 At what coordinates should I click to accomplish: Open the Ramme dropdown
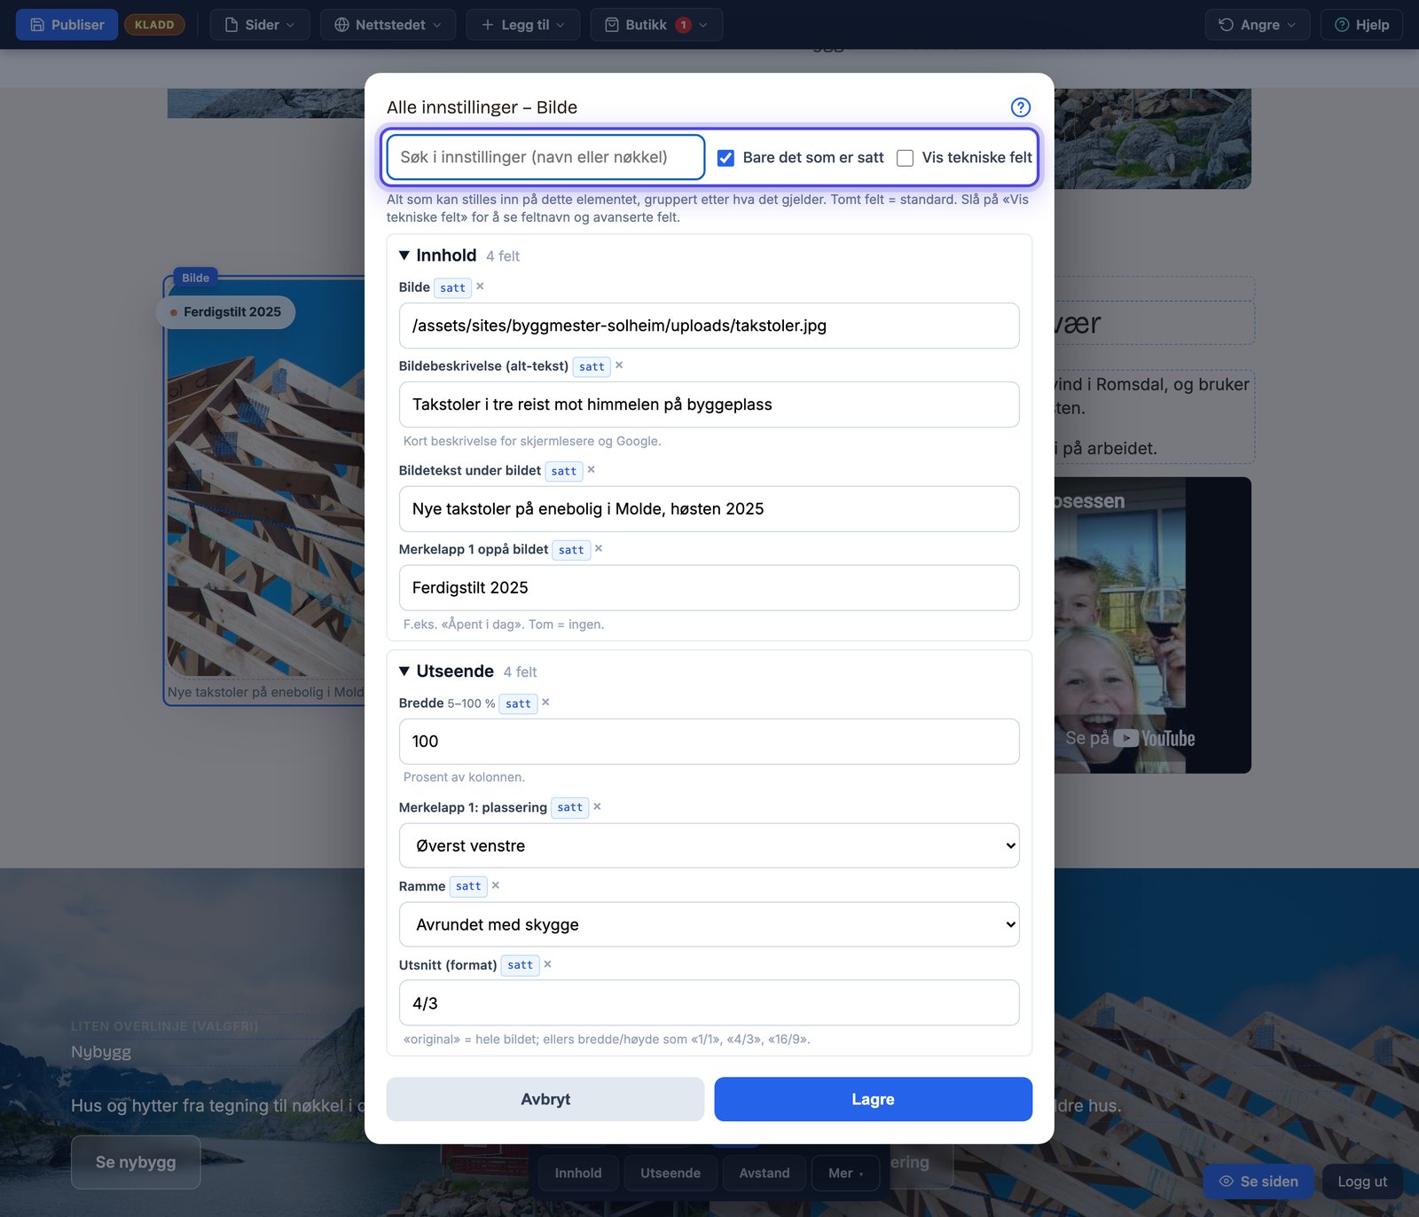coord(709,924)
